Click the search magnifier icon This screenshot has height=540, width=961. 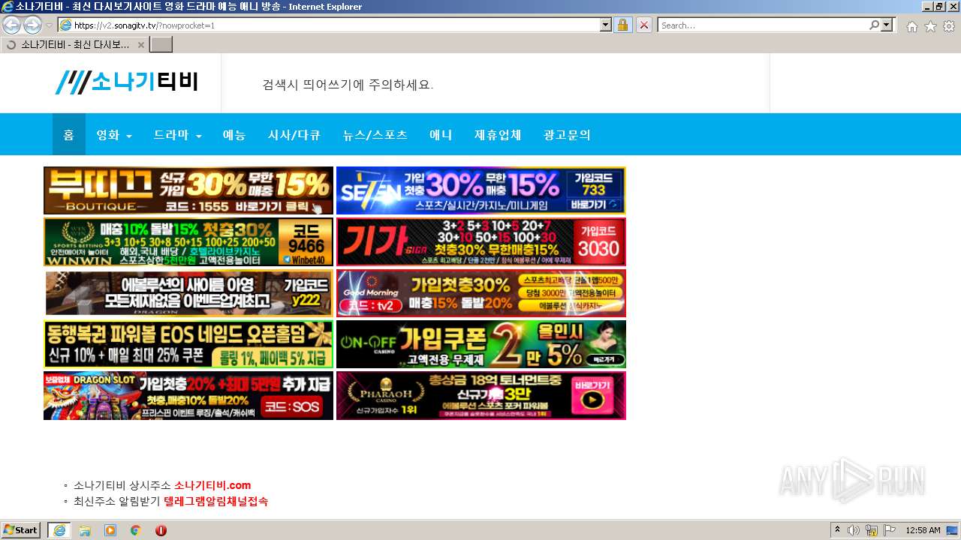[x=874, y=25]
